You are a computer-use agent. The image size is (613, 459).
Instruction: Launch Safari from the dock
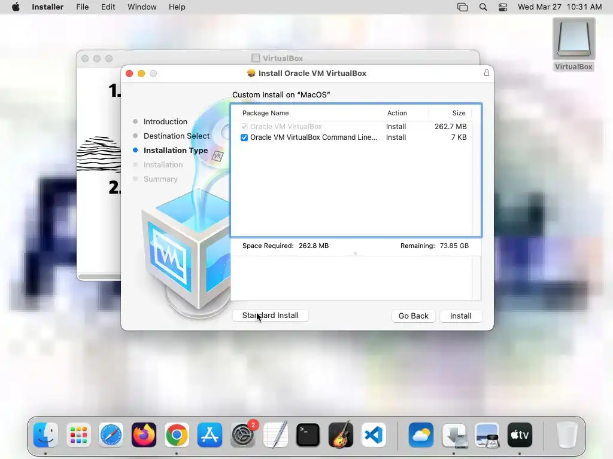click(111, 435)
